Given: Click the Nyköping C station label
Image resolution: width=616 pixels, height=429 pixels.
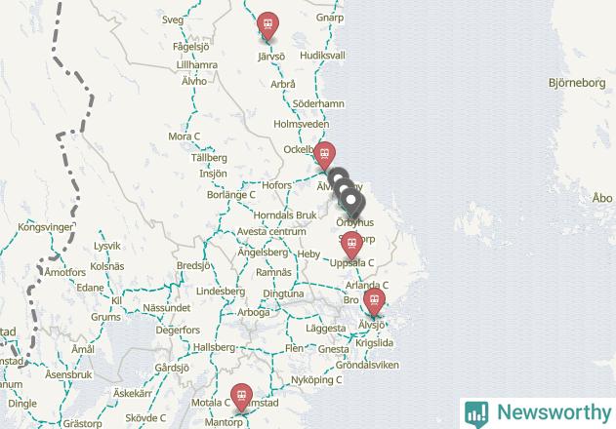Looking at the screenshot, I should [316, 380].
